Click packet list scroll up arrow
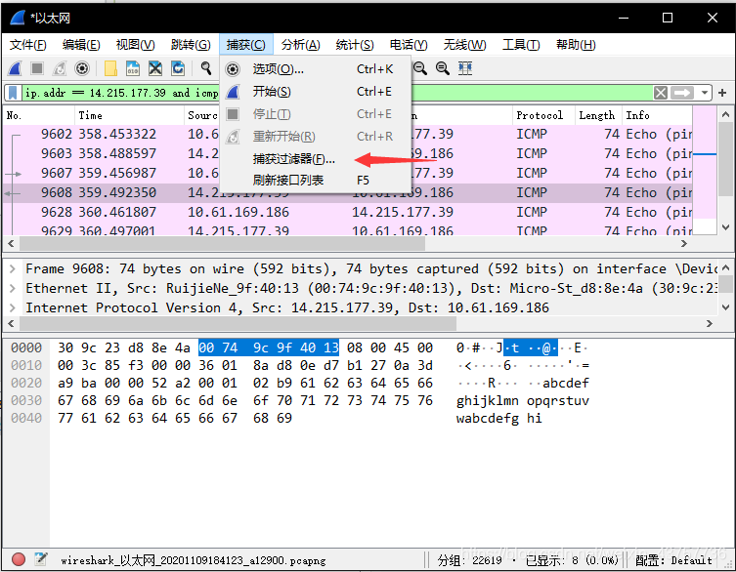The image size is (736, 572). (725, 114)
